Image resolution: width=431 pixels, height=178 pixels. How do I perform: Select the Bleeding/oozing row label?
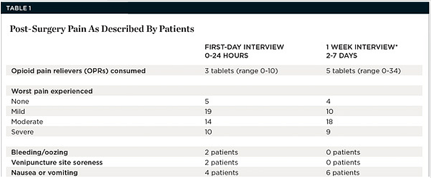pos(40,152)
